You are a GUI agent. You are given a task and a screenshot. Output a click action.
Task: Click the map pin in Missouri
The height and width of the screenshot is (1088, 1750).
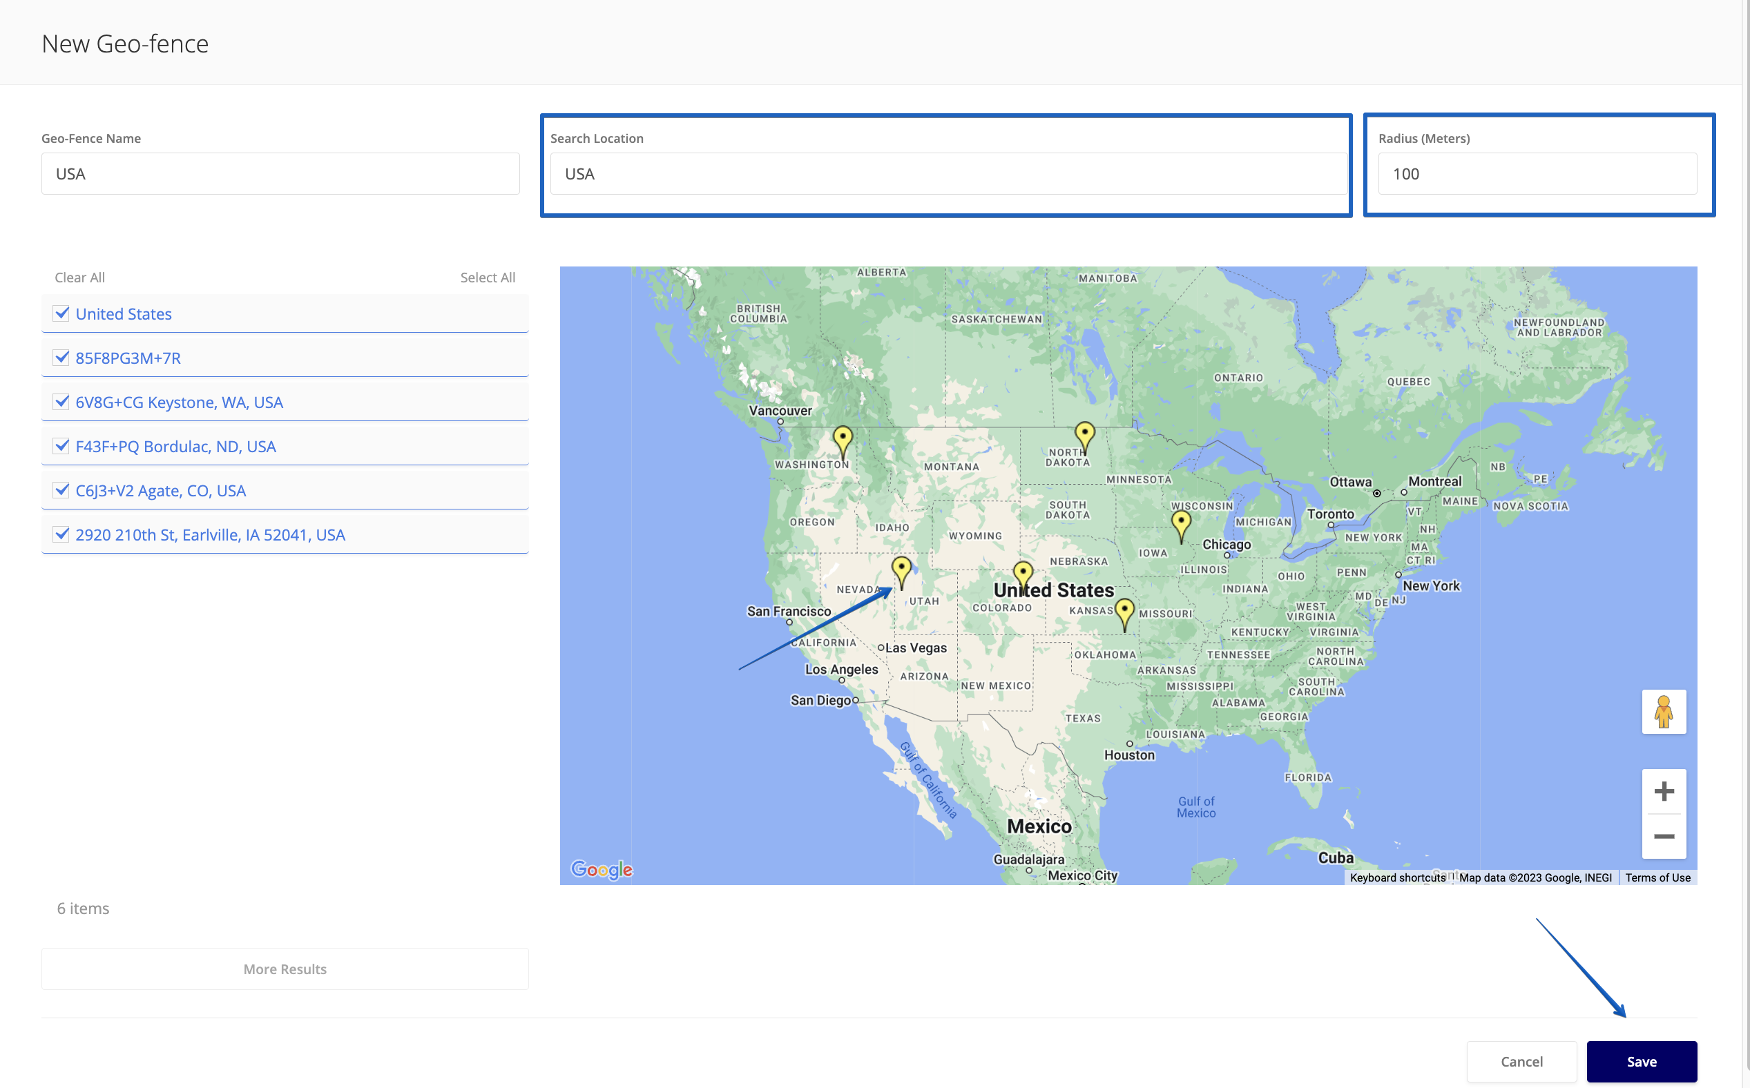coord(1124,611)
